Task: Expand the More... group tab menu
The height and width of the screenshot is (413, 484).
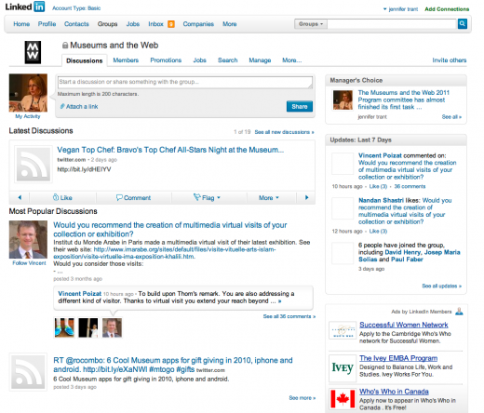Action: [x=291, y=60]
